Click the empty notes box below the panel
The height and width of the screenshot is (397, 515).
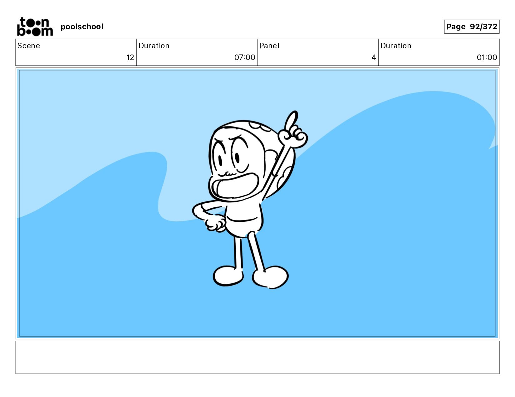257,357
